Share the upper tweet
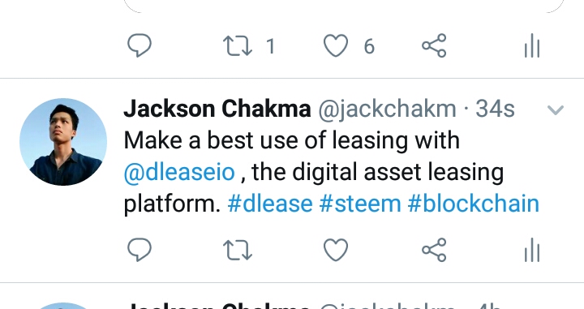Screen dimensions: 584x309 [434, 45]
